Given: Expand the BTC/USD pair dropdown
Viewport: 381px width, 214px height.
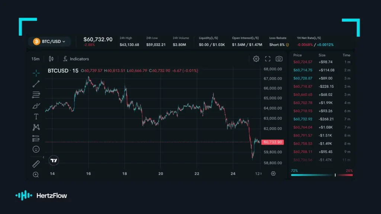Looking at the screenshot, I should click(49, 42).
